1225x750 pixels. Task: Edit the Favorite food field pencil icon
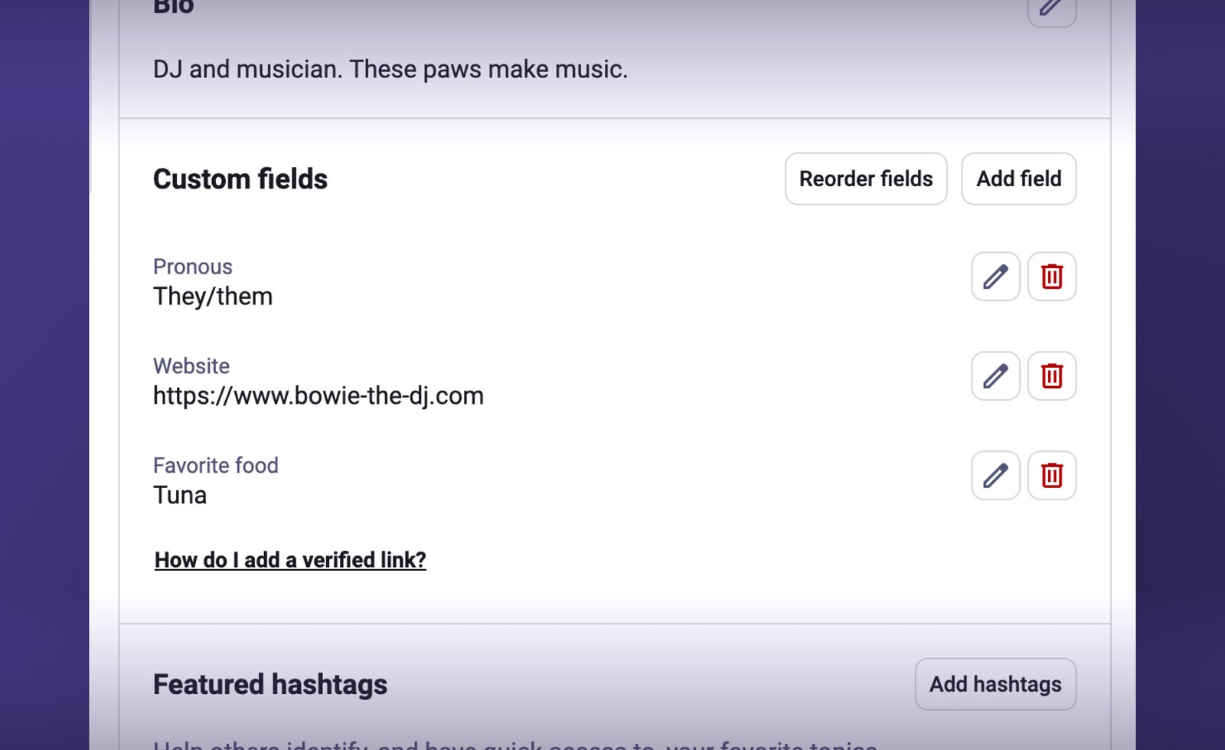[994, 476]
